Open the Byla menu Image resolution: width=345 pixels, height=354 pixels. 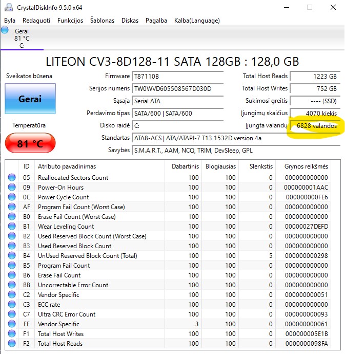(10, 21)
